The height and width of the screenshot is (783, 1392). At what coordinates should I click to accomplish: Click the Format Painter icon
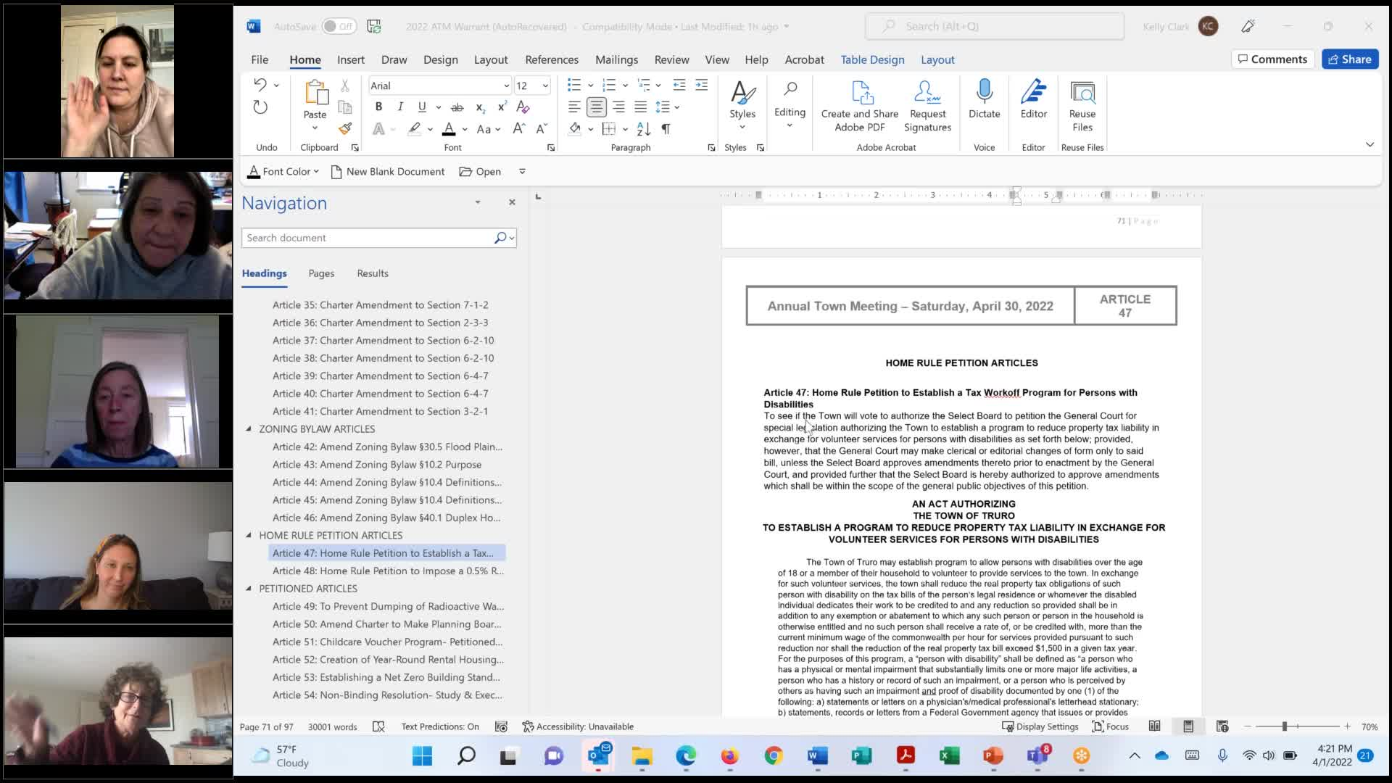click(x=345, y=129)
